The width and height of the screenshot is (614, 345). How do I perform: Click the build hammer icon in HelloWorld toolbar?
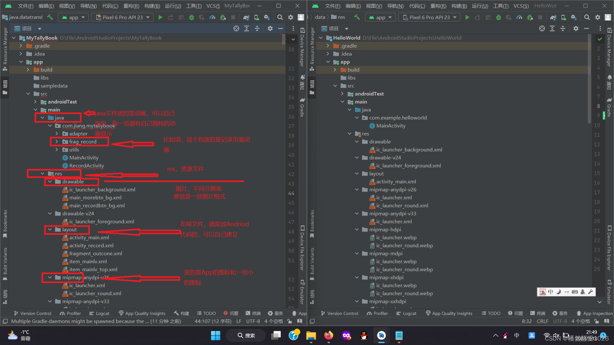357,17
